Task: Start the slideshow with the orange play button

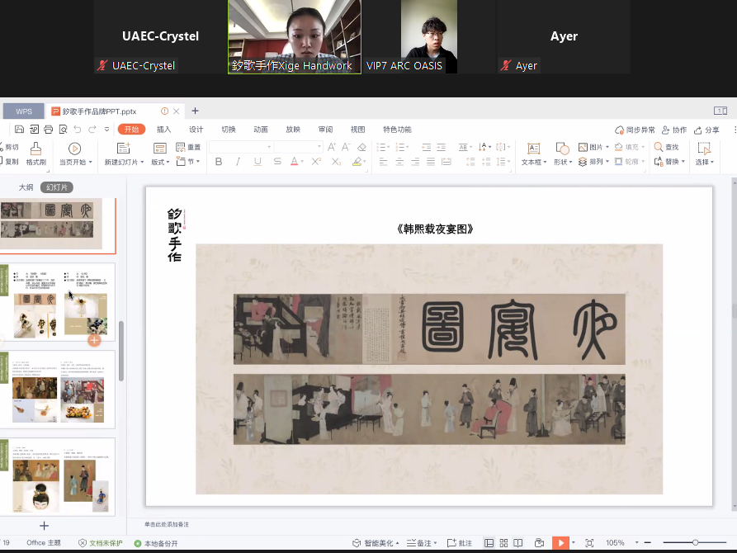Action: (x=560, y=543)
